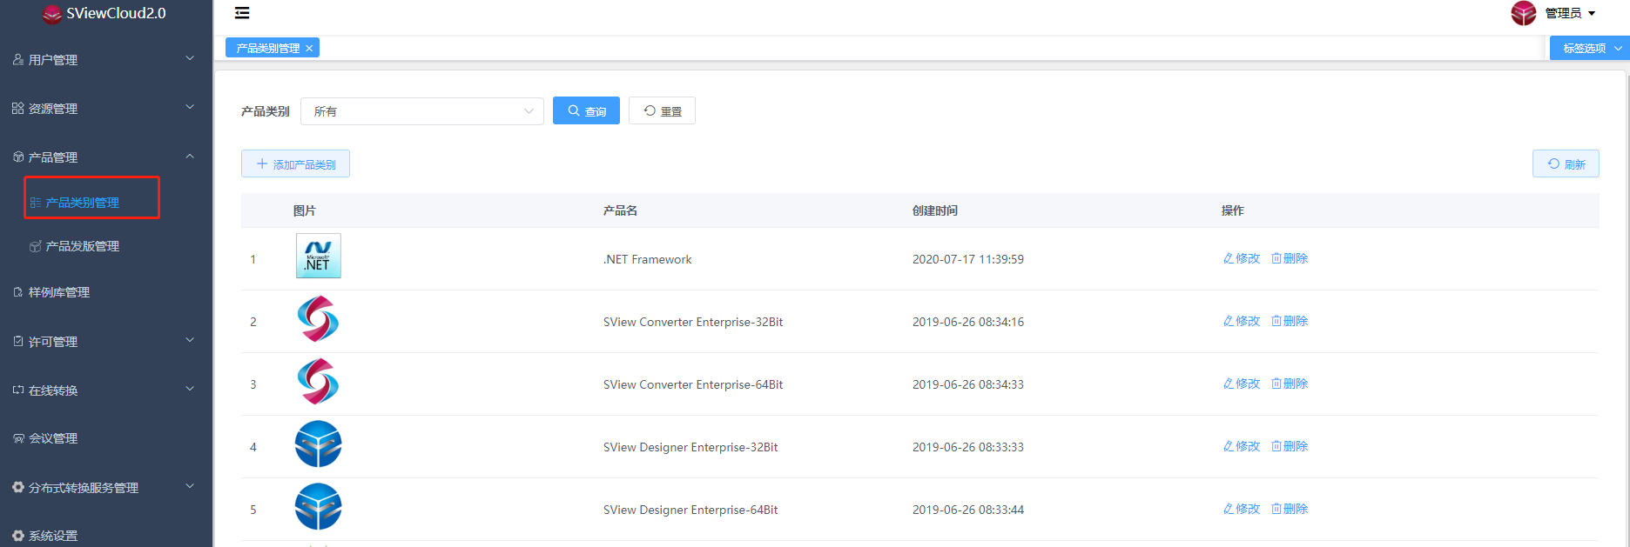
Task: Click timestamp 2020-07-17 11:39:59
Action: click(968, 259)
